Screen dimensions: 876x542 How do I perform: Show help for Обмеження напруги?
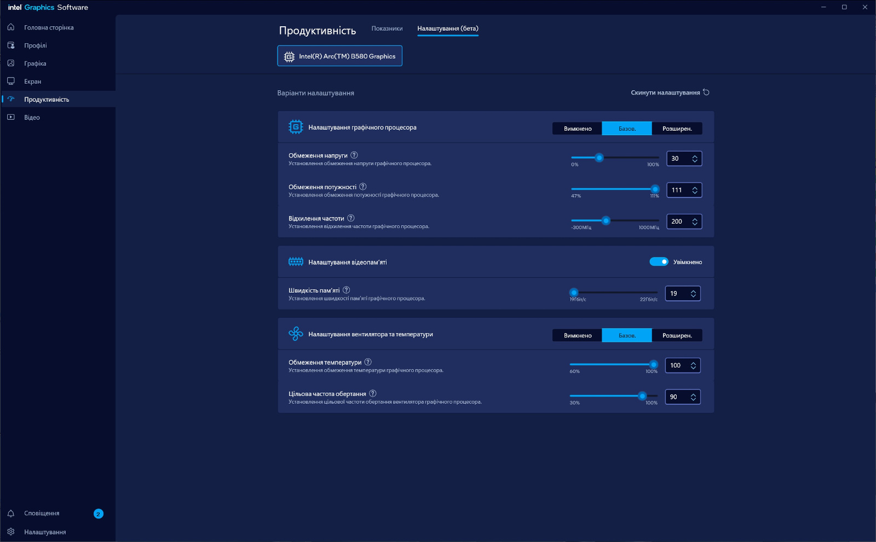(x=354, y=155)
